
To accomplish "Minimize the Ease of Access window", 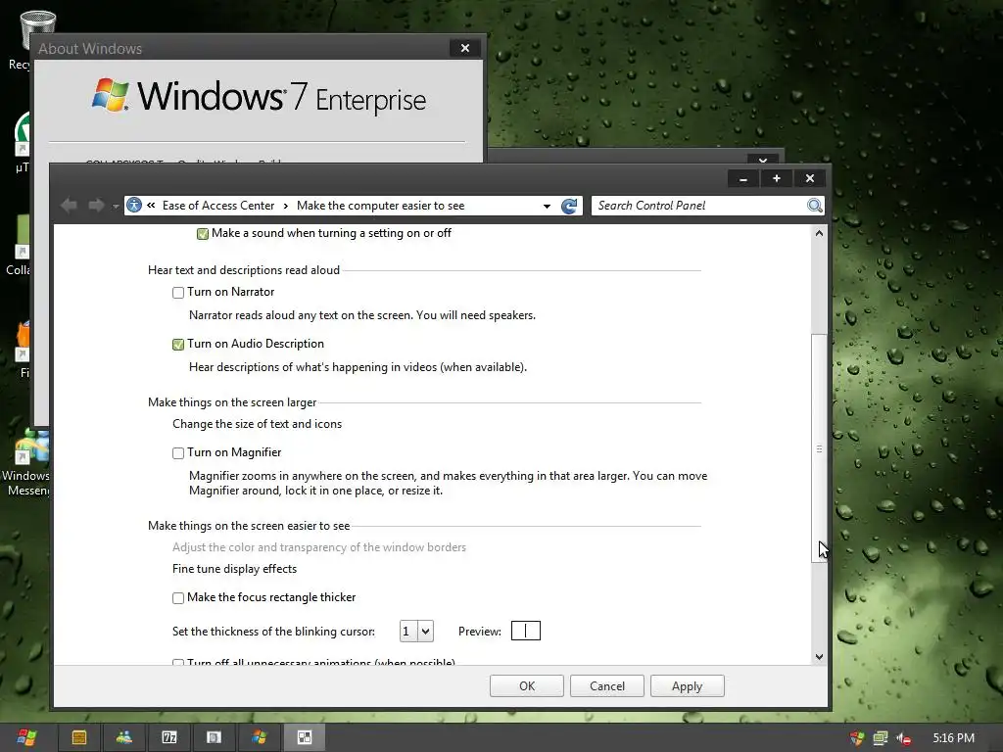I will point(743,179).
